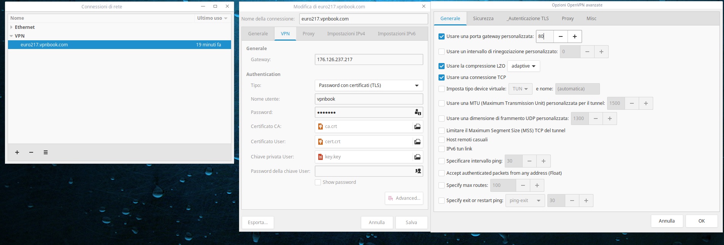Decrease max routes with minus
The height and width of the screenshot is (245, 724).
point(523,185)
